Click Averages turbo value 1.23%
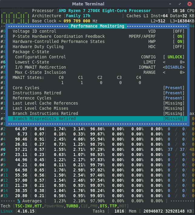 click(60, 201)
